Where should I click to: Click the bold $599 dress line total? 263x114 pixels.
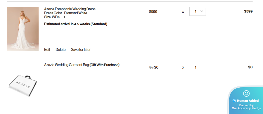(248, 11)
